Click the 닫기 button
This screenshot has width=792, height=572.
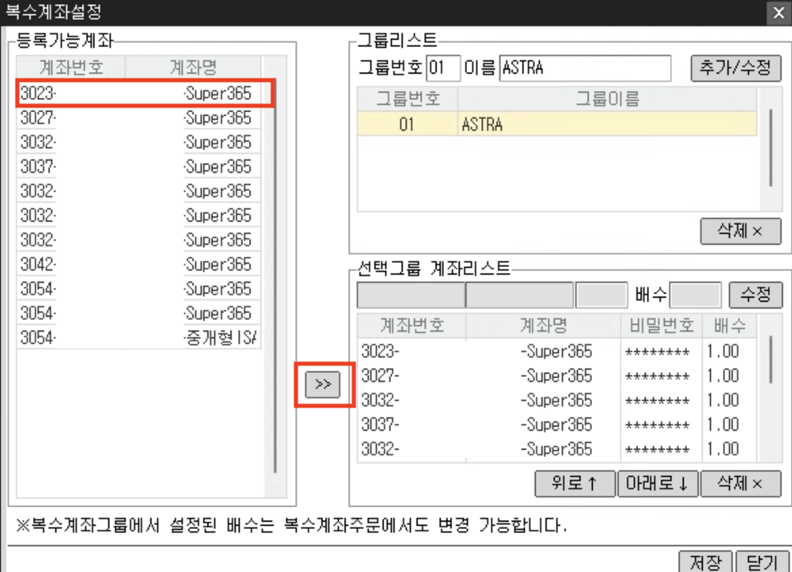[x=761, y=562]
